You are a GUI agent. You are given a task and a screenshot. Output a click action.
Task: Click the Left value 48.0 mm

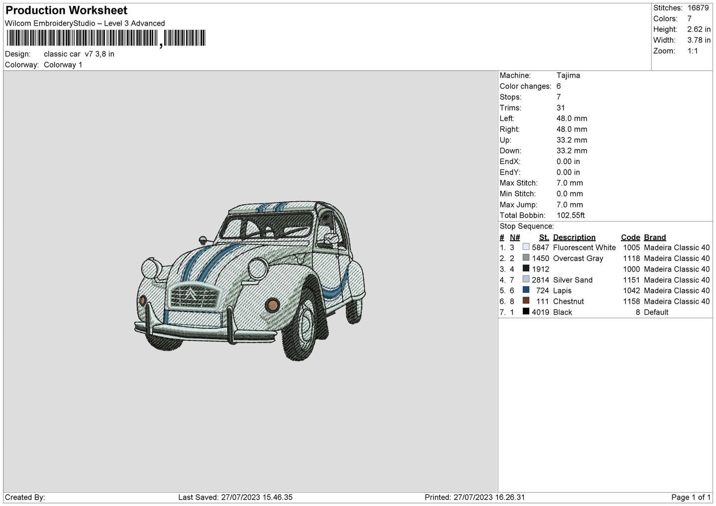coord(572,118)
